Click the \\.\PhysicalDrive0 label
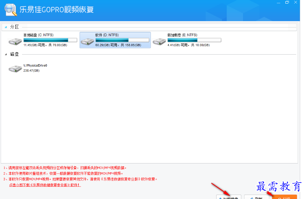 [35, 65]
